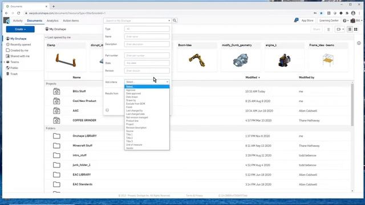
Task: Click the folder icon for intro_stuff
Action: point(56,155)
